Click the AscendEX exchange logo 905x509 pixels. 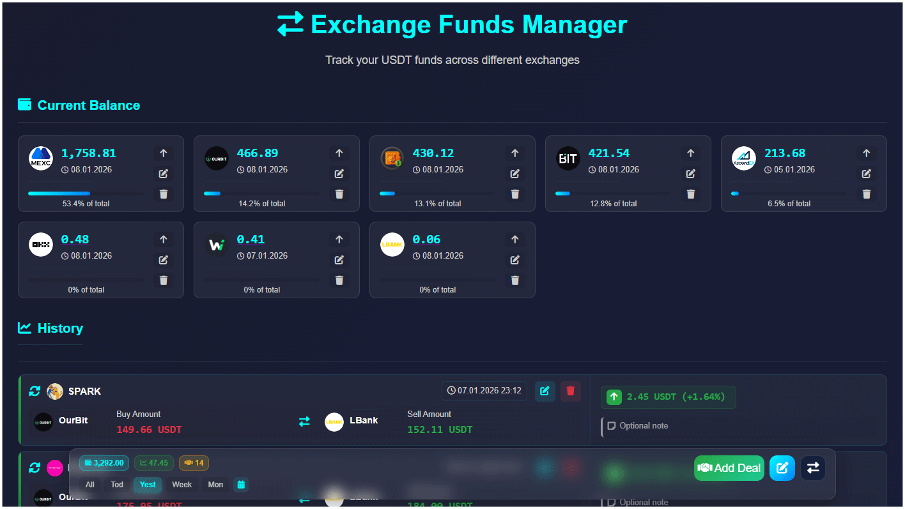[x=743, y=158]
